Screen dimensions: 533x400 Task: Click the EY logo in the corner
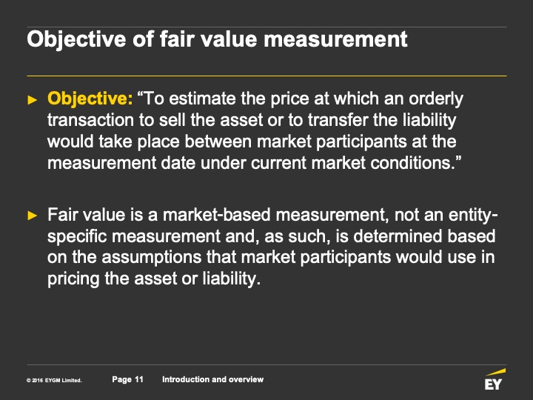coord(495,379)
